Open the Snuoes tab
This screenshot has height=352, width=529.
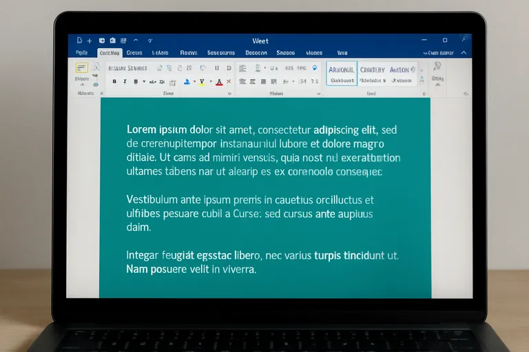(x=285, y=53)
